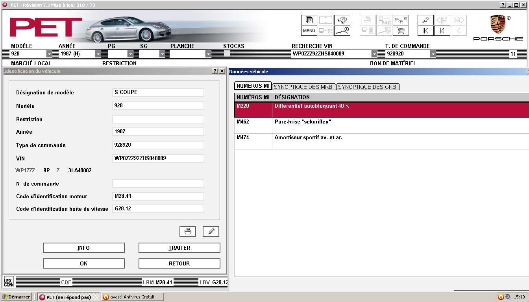This screenshot has height=302, width=529.
Task: Click PET (ne répond pas) taskbar item
Action: (x=68, y=297)
